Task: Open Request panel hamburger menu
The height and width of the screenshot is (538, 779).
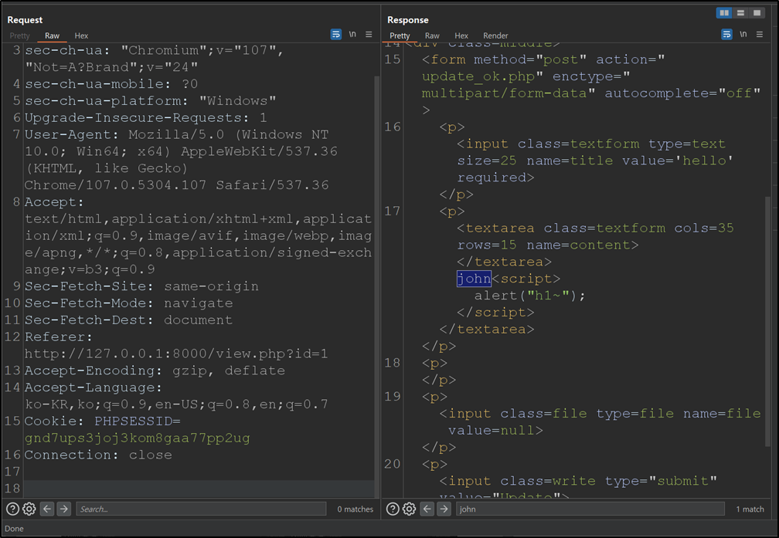Action: point(369,34)
